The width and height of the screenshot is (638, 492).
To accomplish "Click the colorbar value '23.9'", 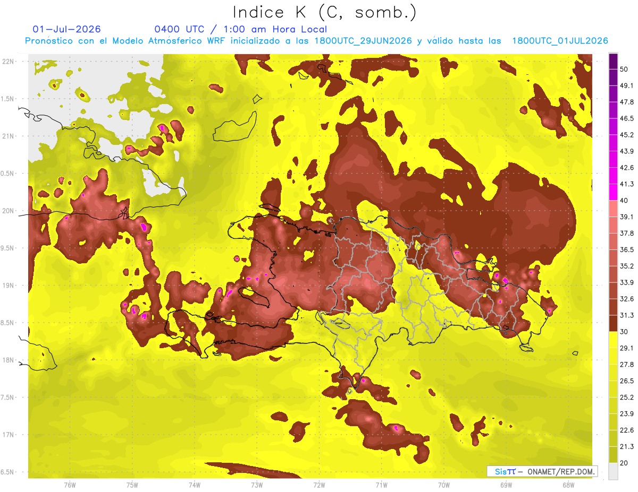I will [x=627, y=413].
